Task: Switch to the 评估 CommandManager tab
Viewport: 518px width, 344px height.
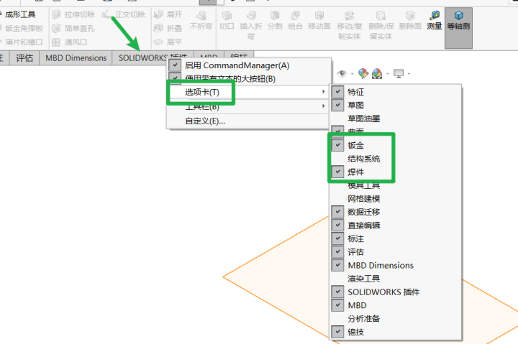Action: click(x=24, y=58)
